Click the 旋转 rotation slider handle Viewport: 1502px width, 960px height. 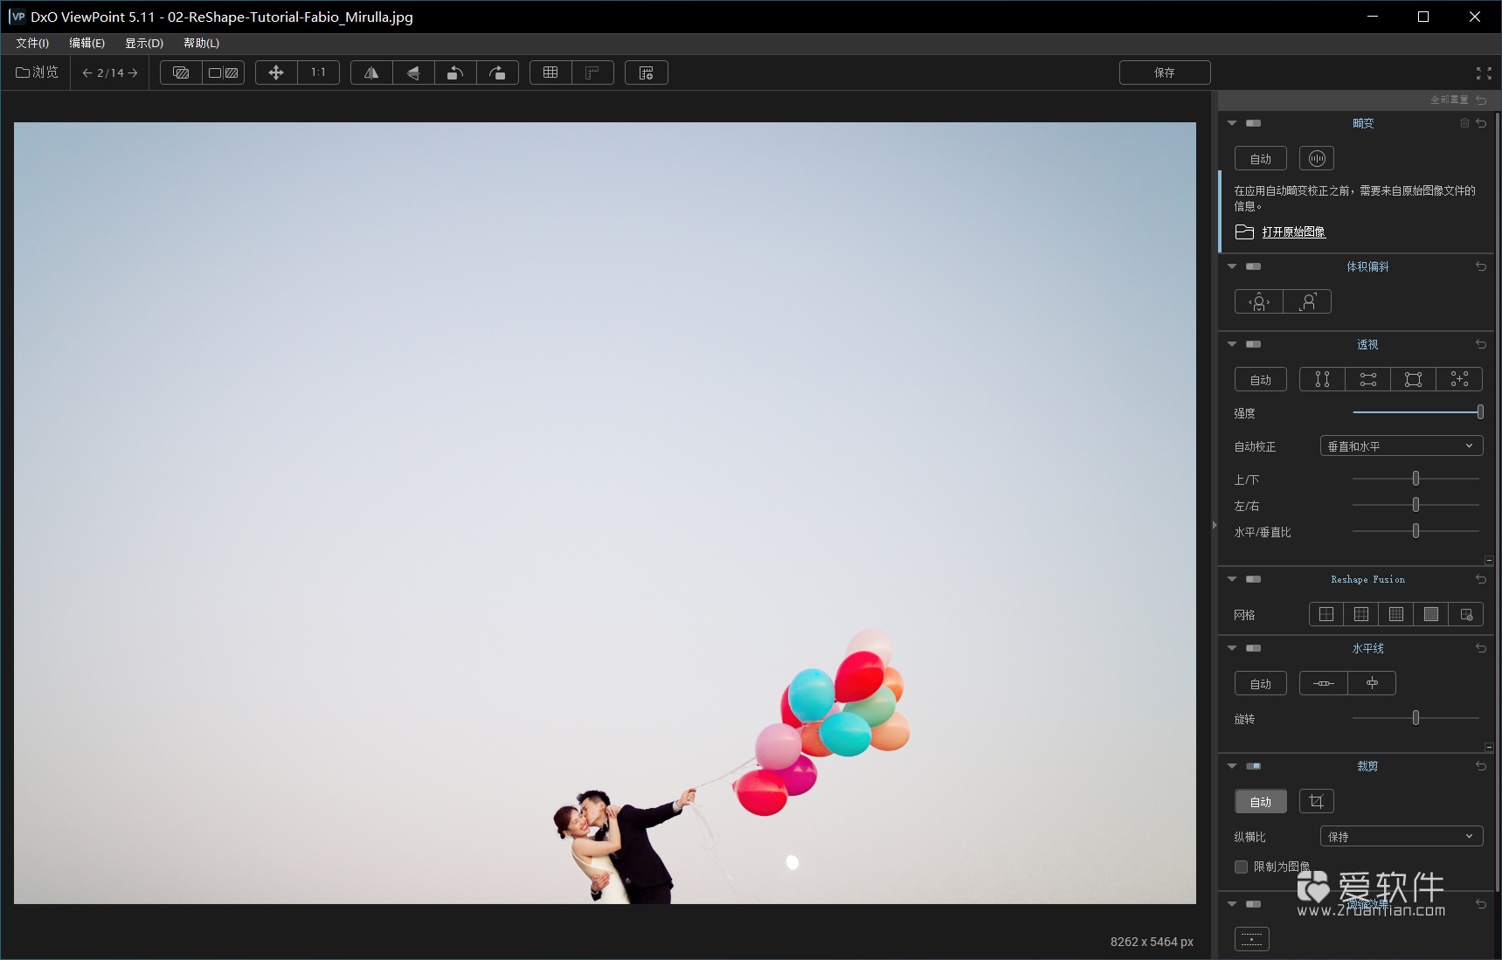[1415, 718]
